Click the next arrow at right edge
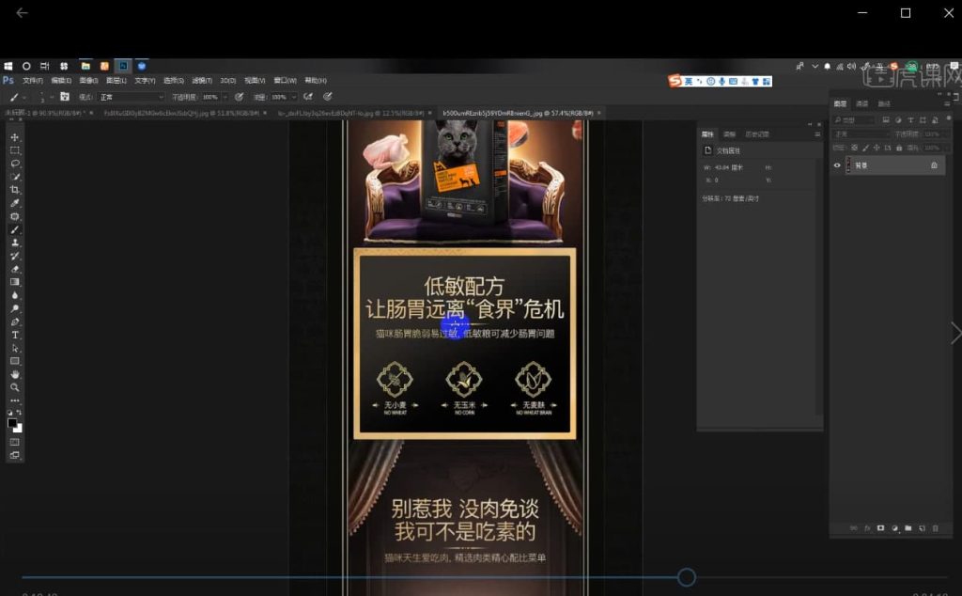The width and height of the screenshot is (962, 596). pyautogui.click(x=954, y=333)
